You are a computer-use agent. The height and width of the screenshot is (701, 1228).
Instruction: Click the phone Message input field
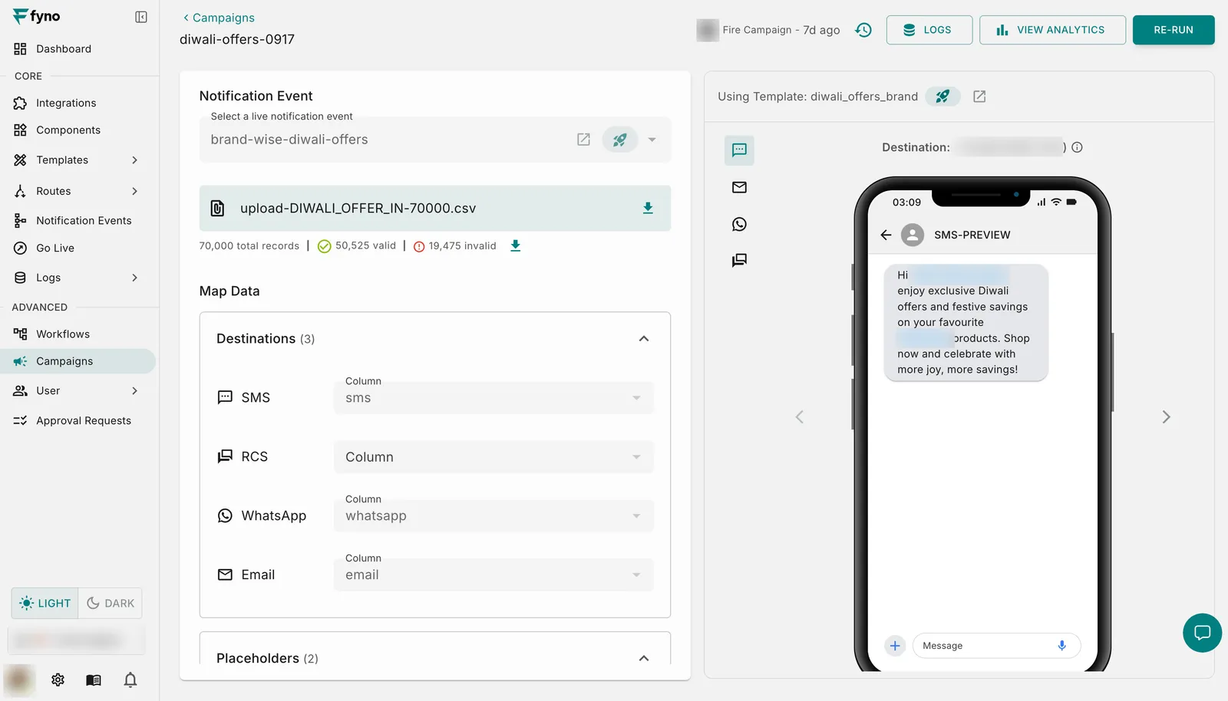tap(996, 646)
